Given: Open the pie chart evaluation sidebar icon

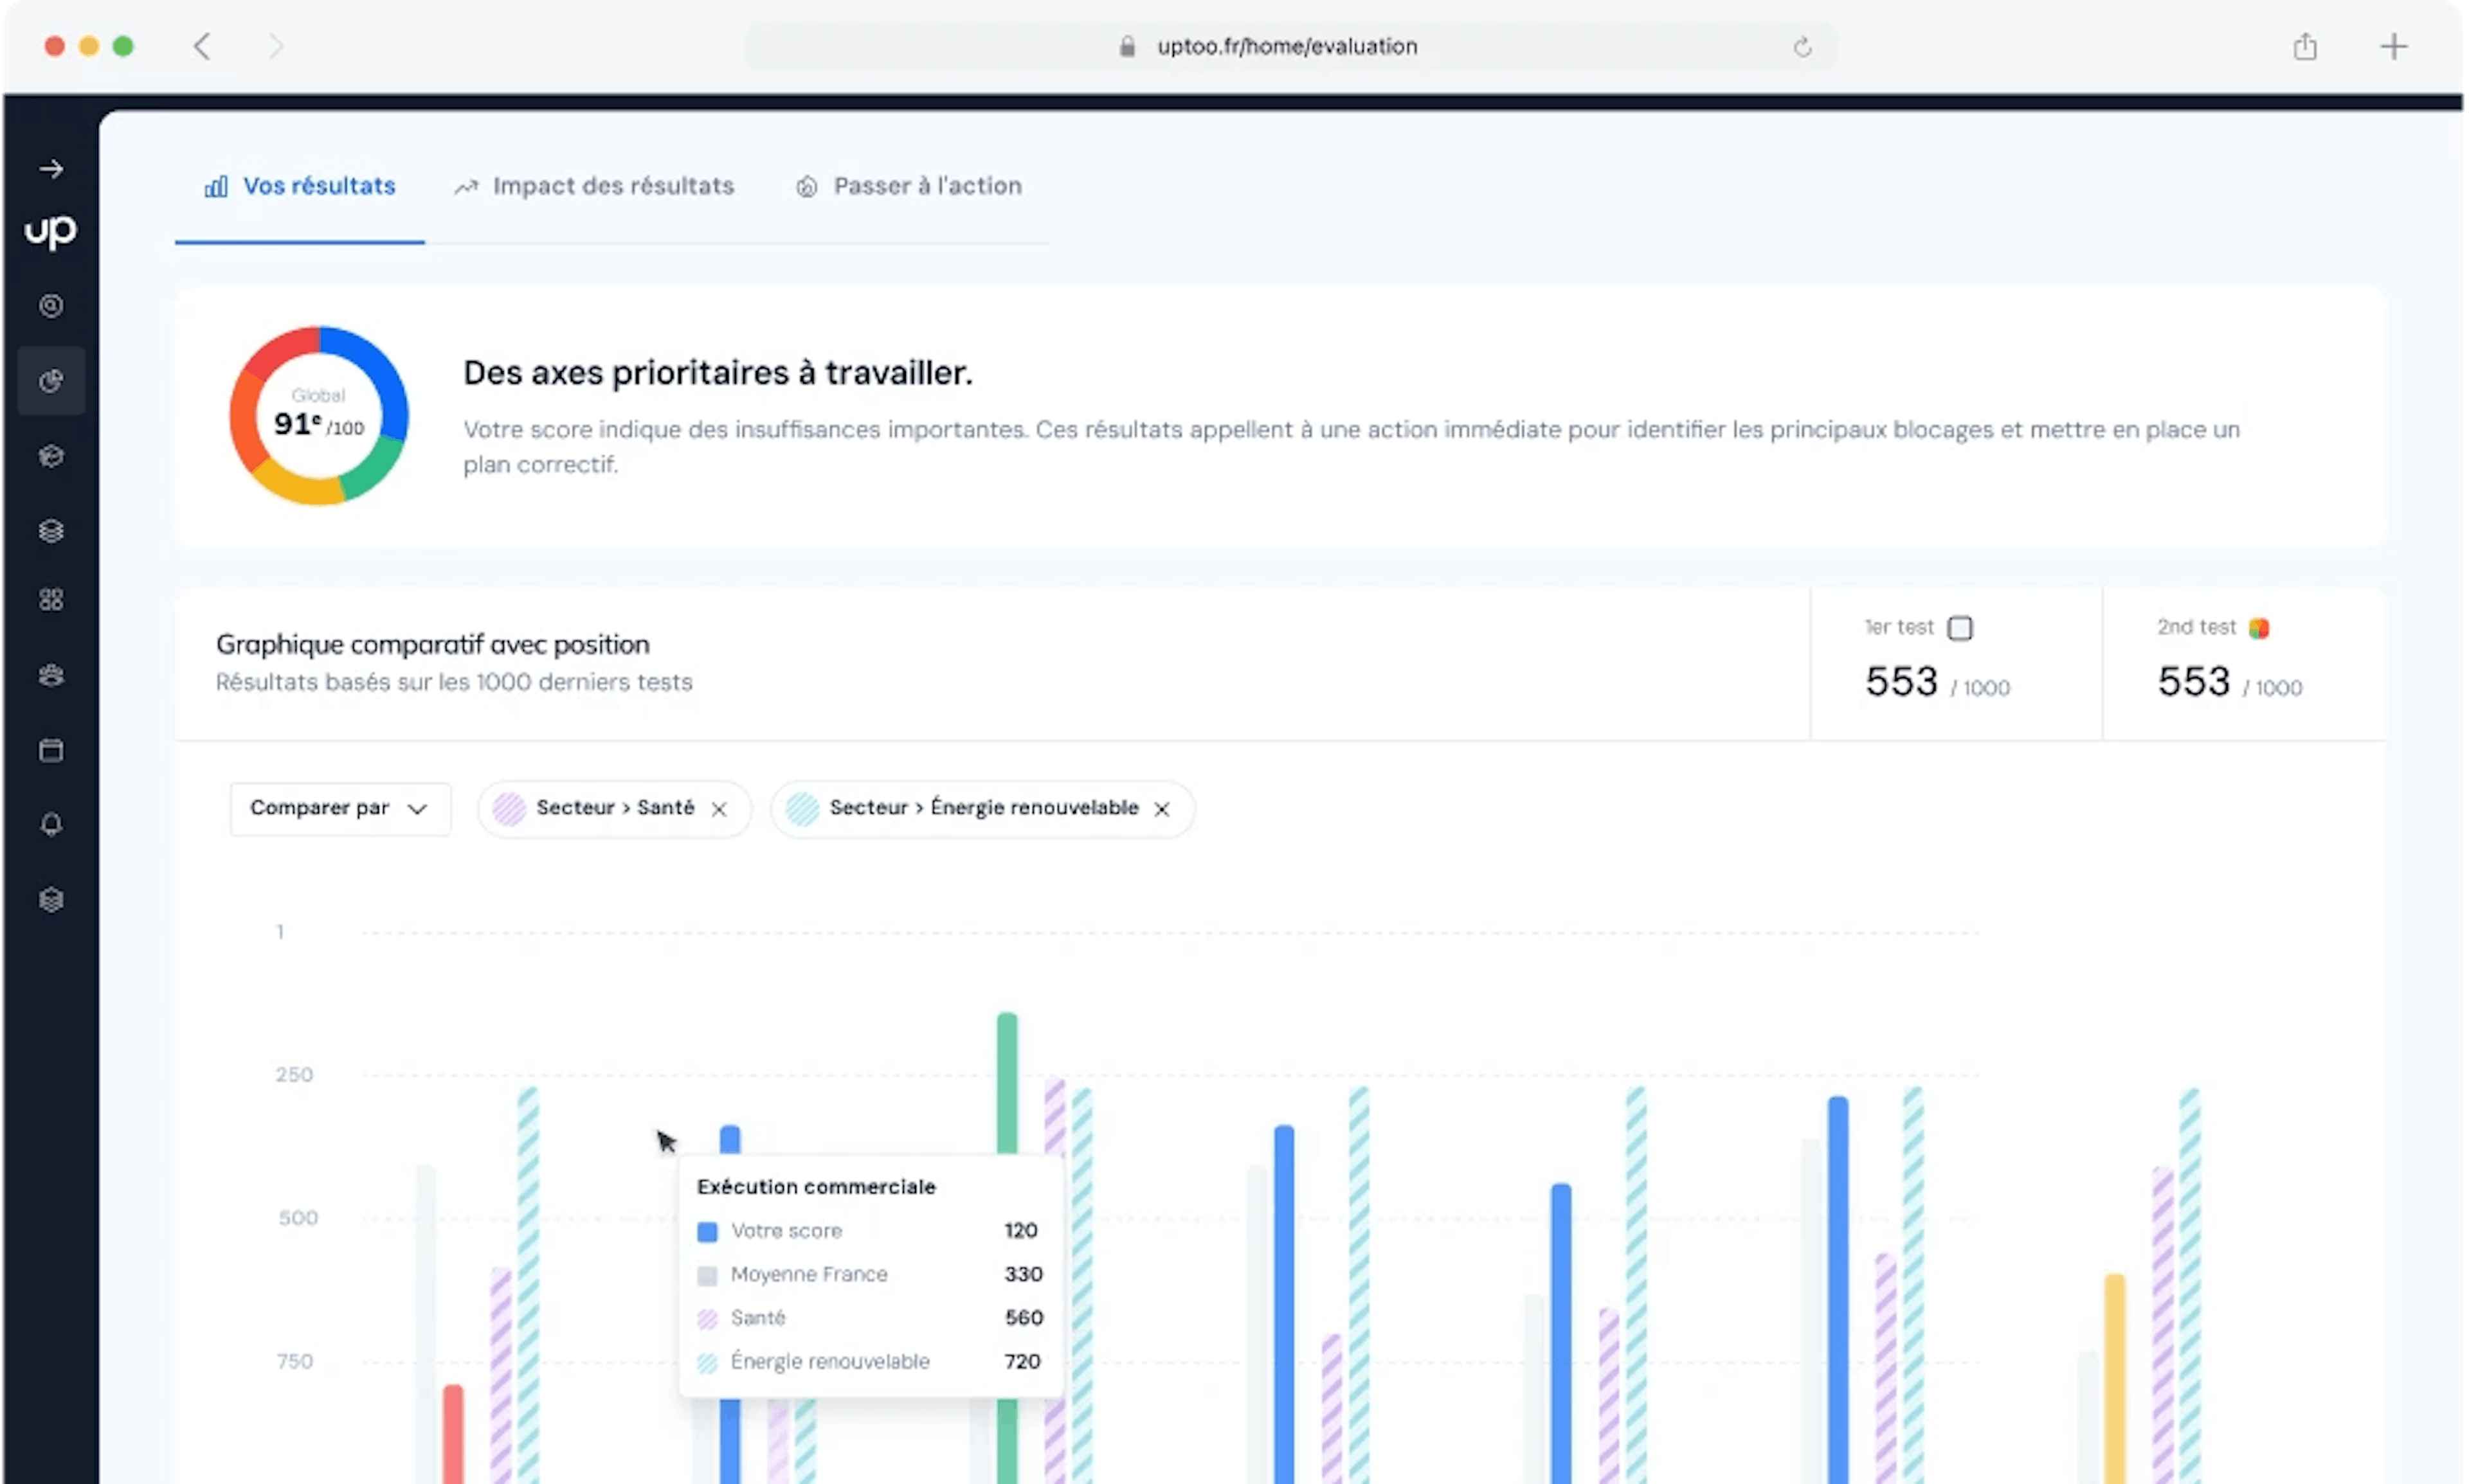Looking at the screenshot, I should [x=51, y=380].
